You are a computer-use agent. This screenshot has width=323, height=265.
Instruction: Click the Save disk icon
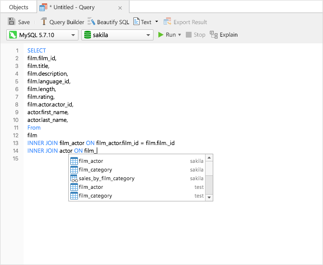tap(12, 22)
